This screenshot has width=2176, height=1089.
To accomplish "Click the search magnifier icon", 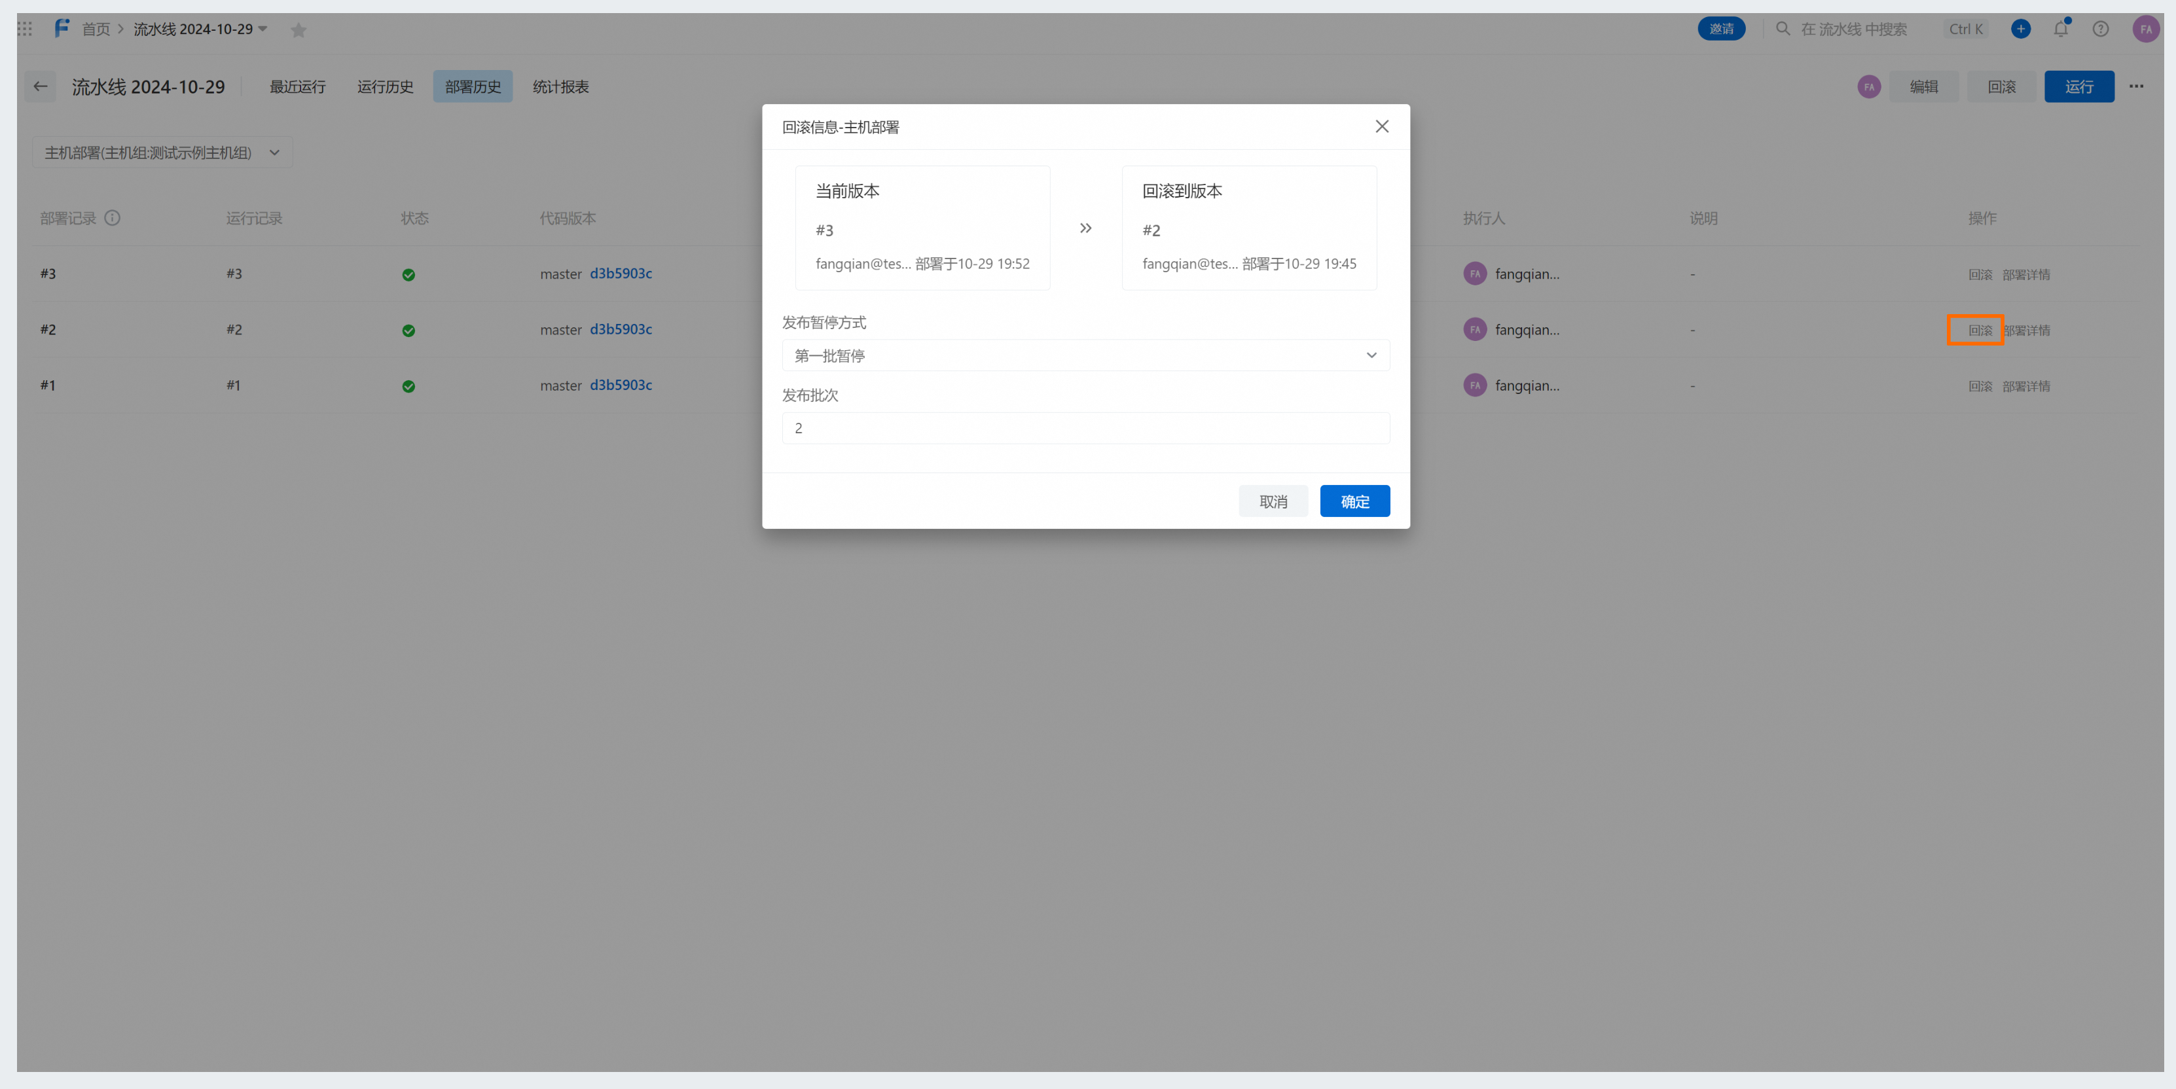I will (1783, 29).
